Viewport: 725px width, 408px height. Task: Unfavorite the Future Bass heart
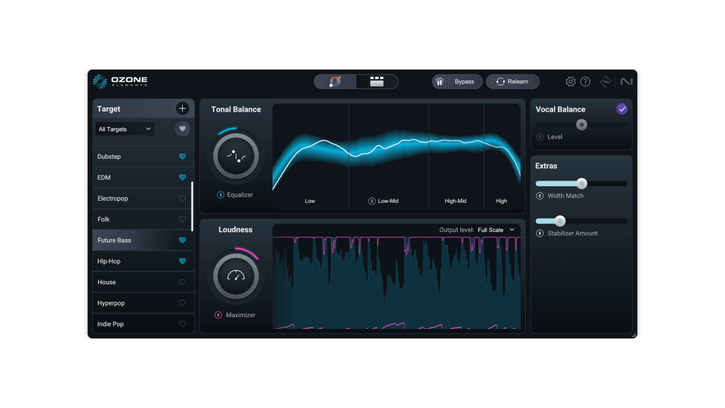click(182, 241)
